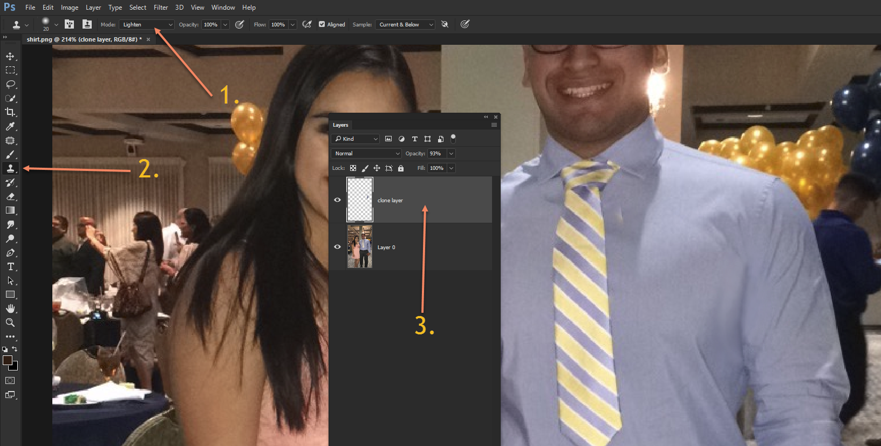This screenshot has height=446, width=881.
Task: Select the Zoom tool
Action: 10,323
